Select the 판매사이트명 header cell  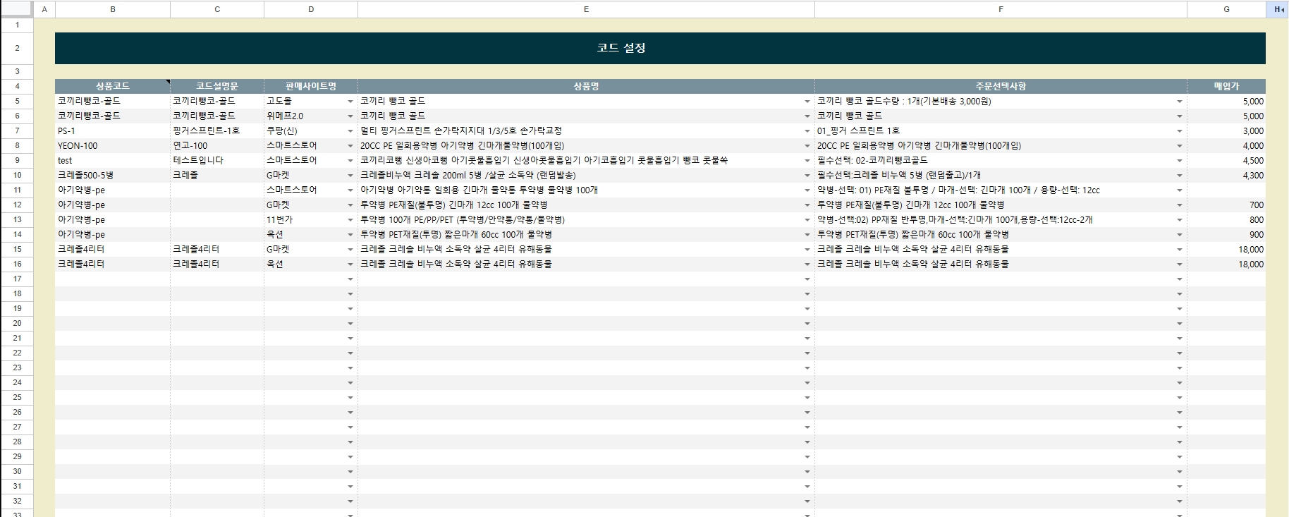pyautogui.click(x=311, y=86)
